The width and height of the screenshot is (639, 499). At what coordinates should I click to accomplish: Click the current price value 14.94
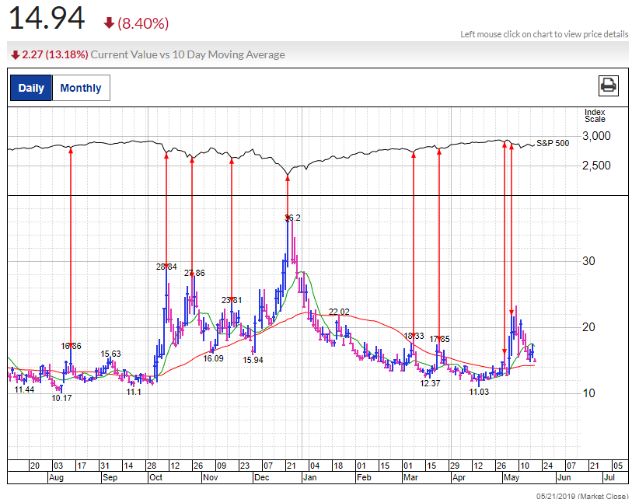[x=47, y=19]
